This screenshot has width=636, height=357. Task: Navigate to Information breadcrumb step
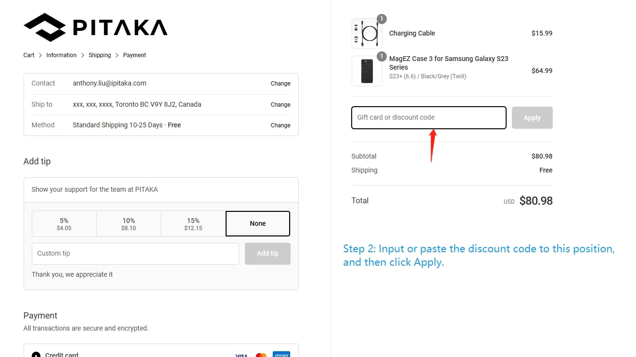[61, 55]
